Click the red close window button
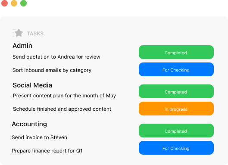The image size is (228, 165). (4, 3)
